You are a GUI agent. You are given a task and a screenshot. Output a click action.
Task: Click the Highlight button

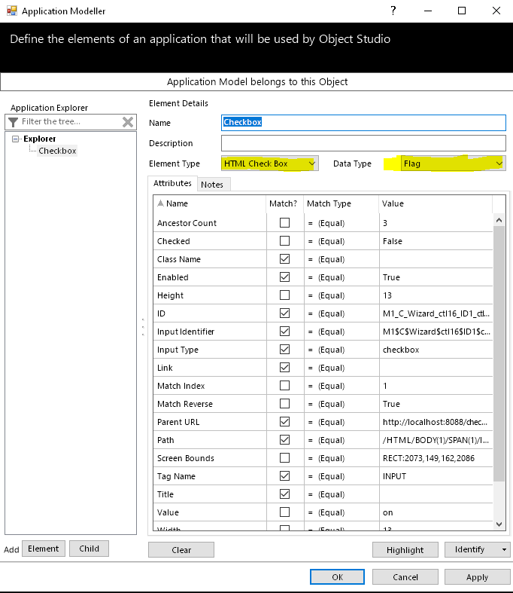point(405,550)
